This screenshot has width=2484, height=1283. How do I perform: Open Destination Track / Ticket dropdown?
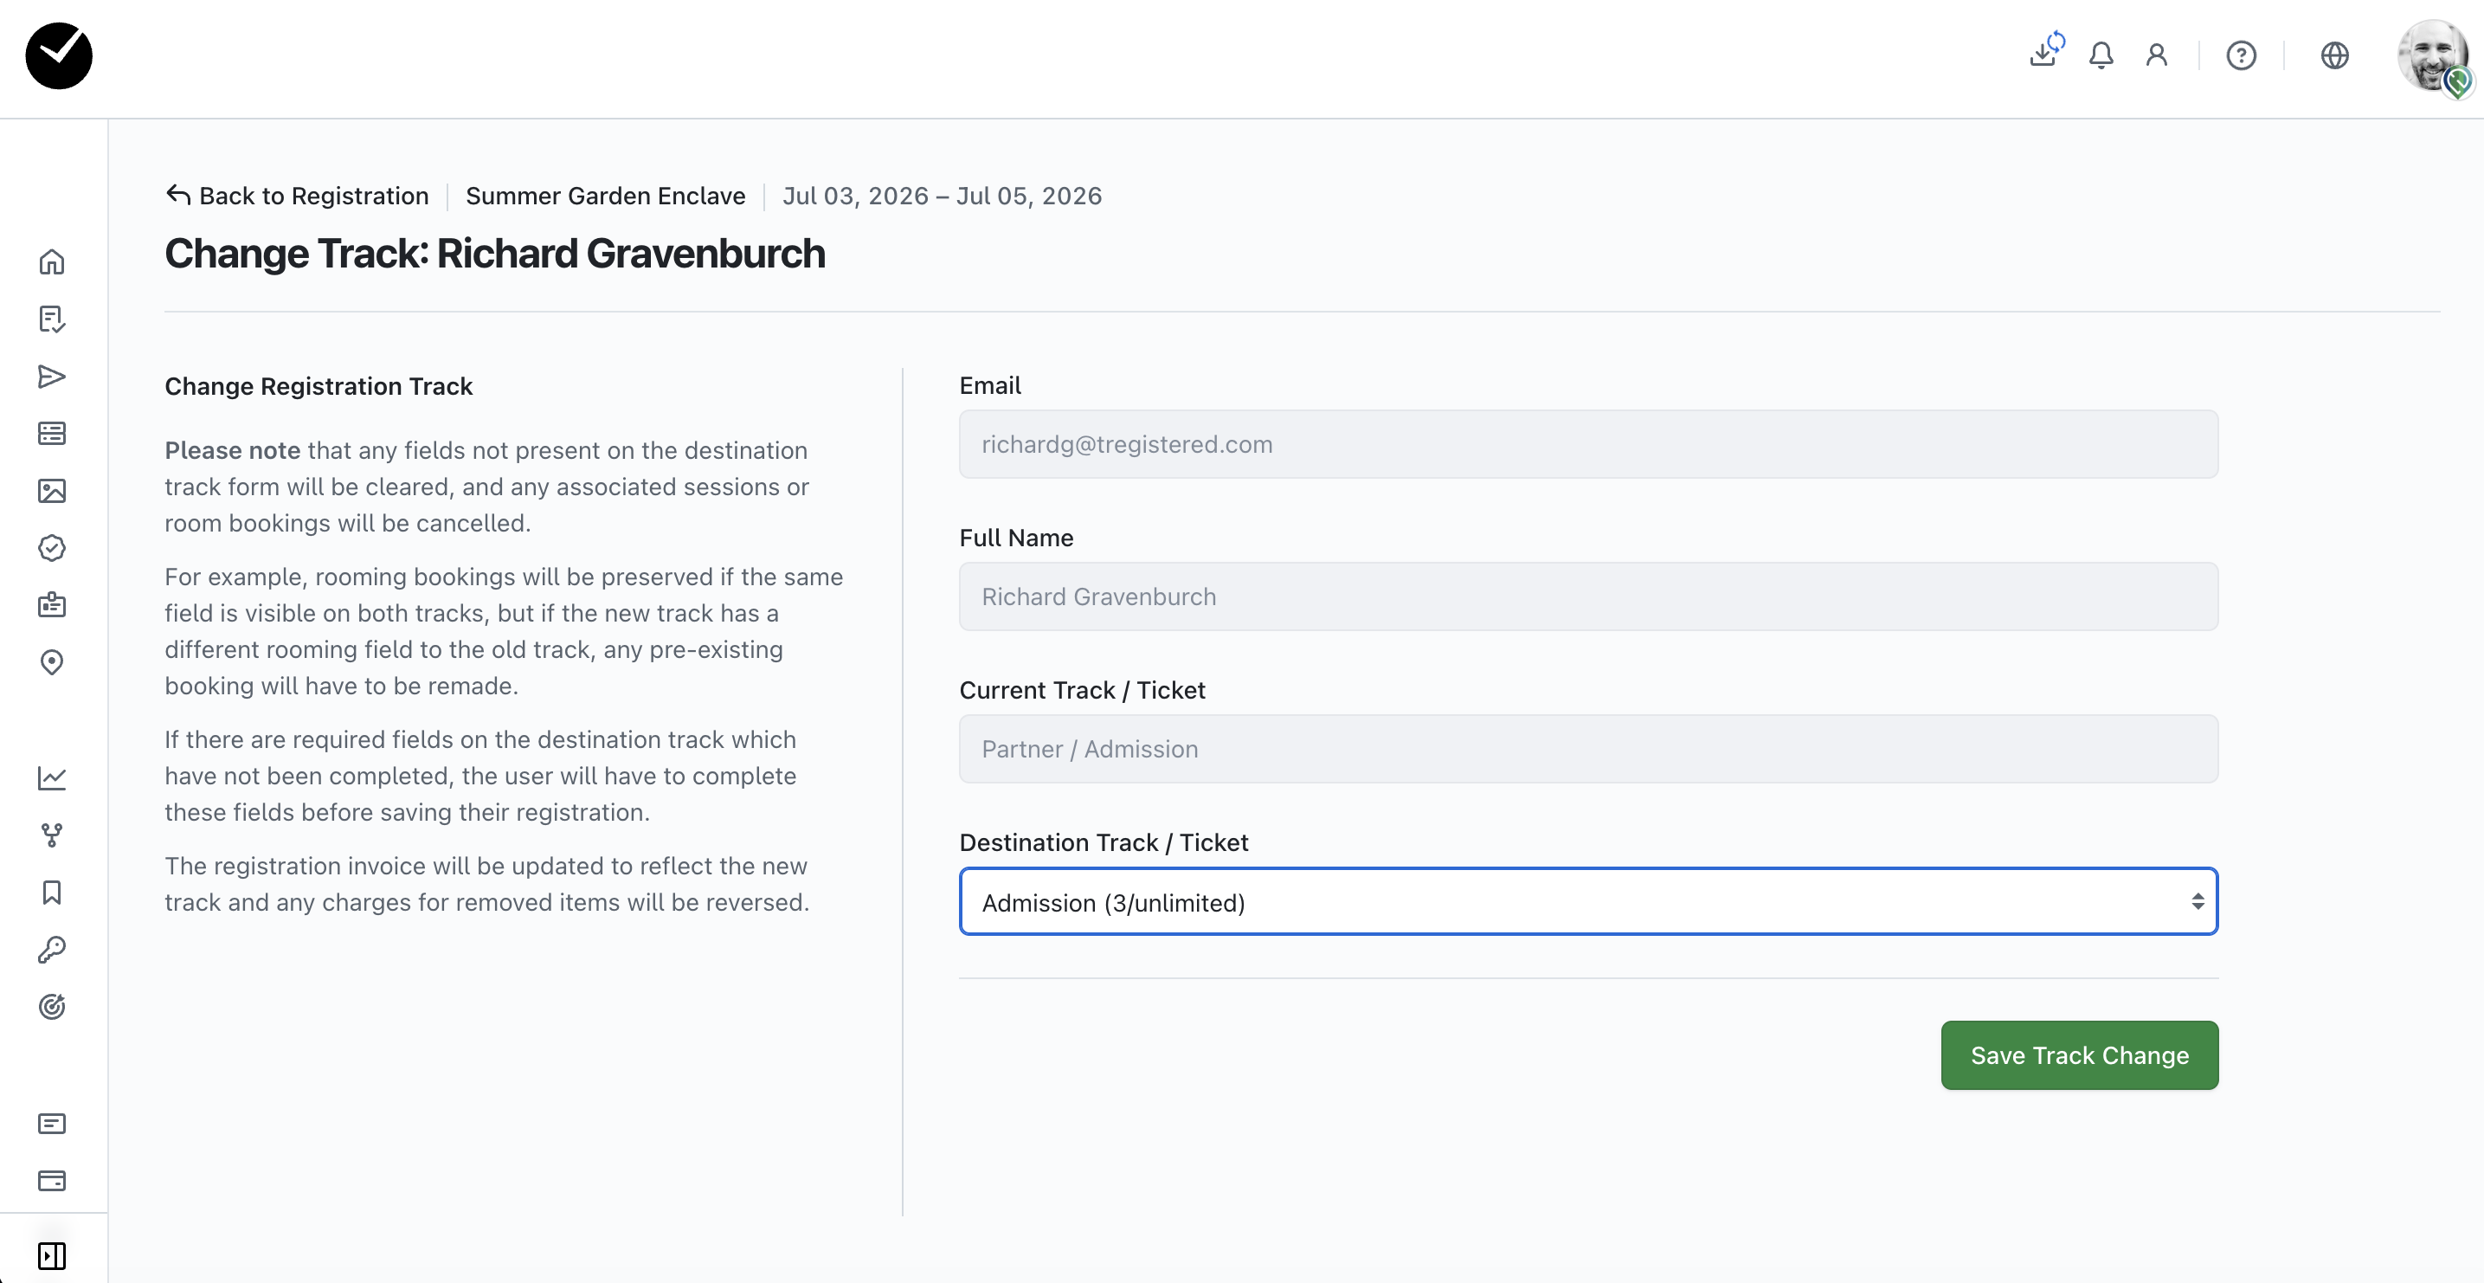pos(1587,902)
